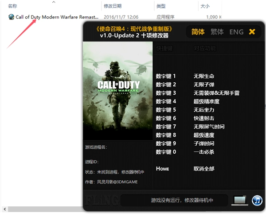Toggle the 无限子弹 cheat option
This screenshot has height=217, width=266.
point(204,85)
